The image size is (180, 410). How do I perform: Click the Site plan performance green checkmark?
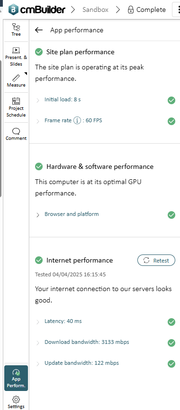pos(39,52)
